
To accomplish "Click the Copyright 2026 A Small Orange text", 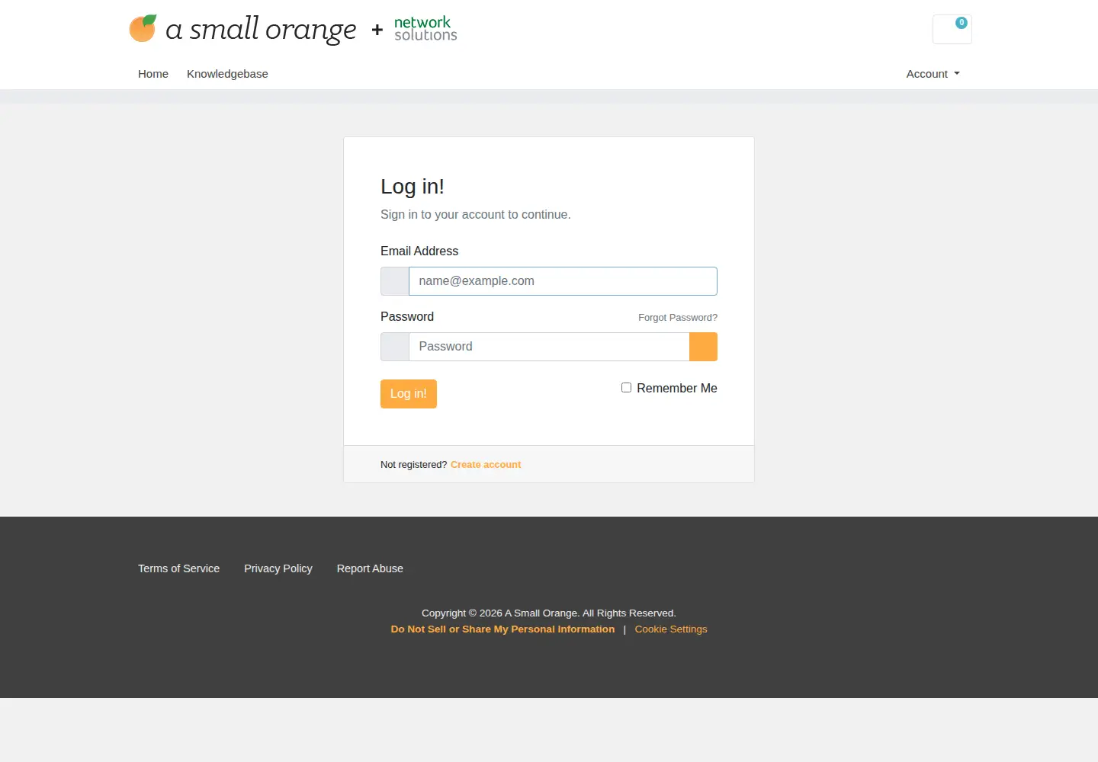I will (549, 613).
